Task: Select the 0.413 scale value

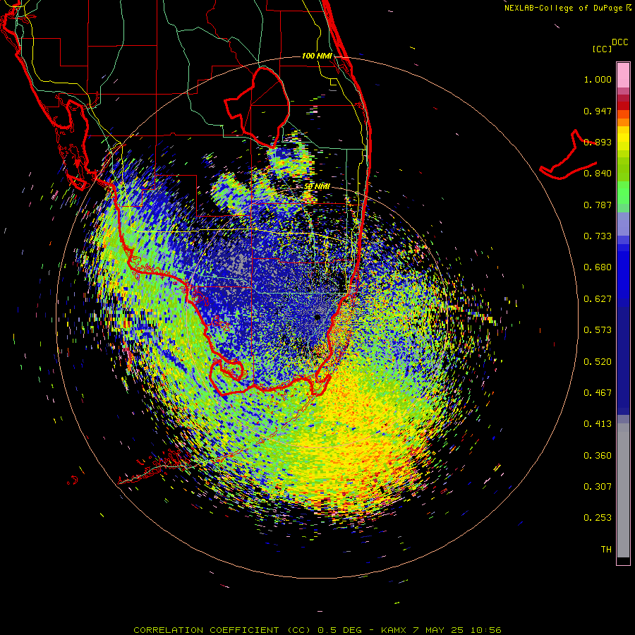Action: point(598,424)
